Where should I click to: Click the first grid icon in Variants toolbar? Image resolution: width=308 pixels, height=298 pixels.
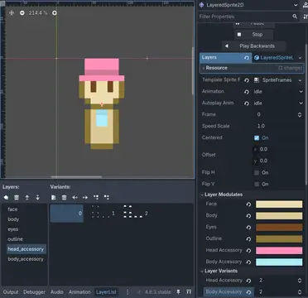click(x=96, y=198)
